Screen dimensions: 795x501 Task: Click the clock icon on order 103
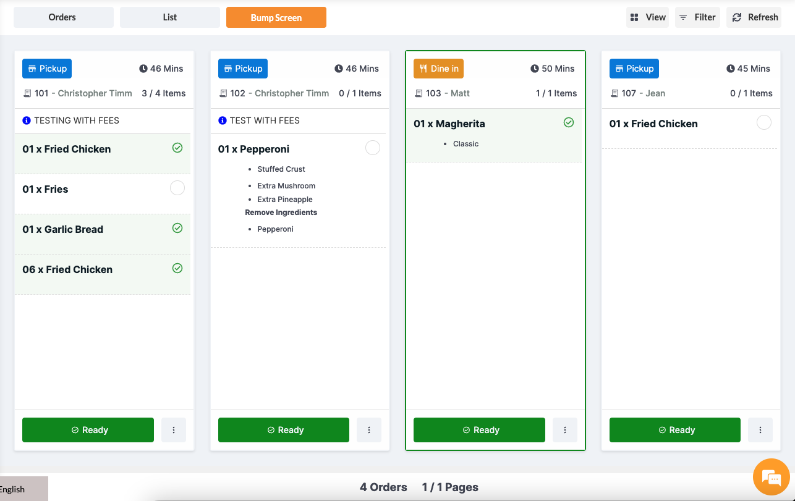point(534,69)
